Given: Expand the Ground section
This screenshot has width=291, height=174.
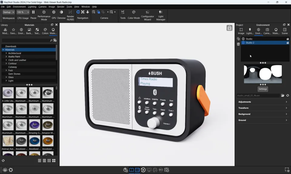Looking at the screenshot, I should pos(263,120).
